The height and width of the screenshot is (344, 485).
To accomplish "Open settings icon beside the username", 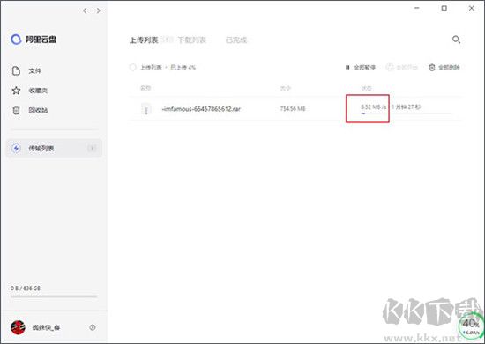I will click(93, 327).
